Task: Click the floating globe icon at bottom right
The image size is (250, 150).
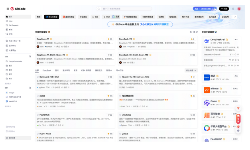Action: pyautogui.click(x=238, y=130)
